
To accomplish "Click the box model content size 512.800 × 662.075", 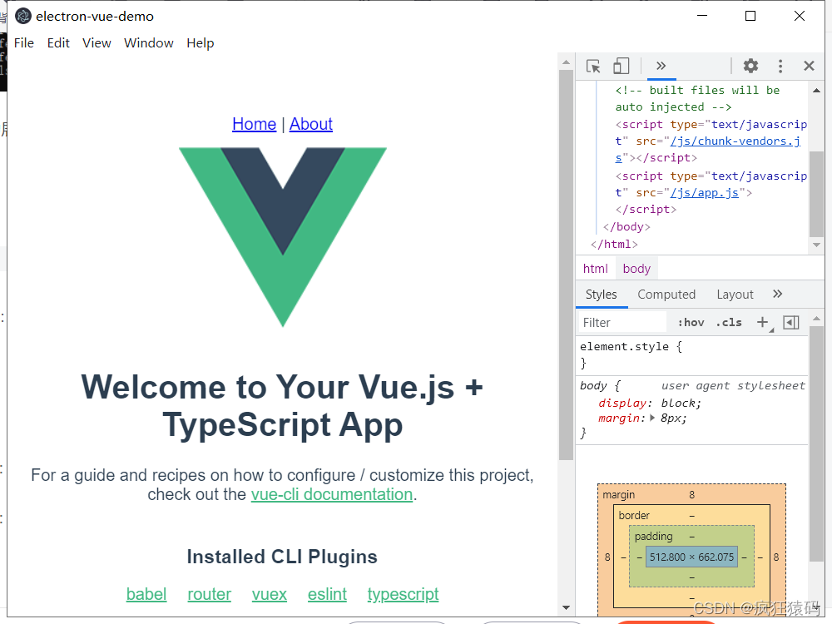I will [691, 557].
